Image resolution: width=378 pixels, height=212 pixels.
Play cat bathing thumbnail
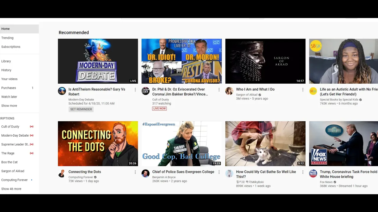265,144
